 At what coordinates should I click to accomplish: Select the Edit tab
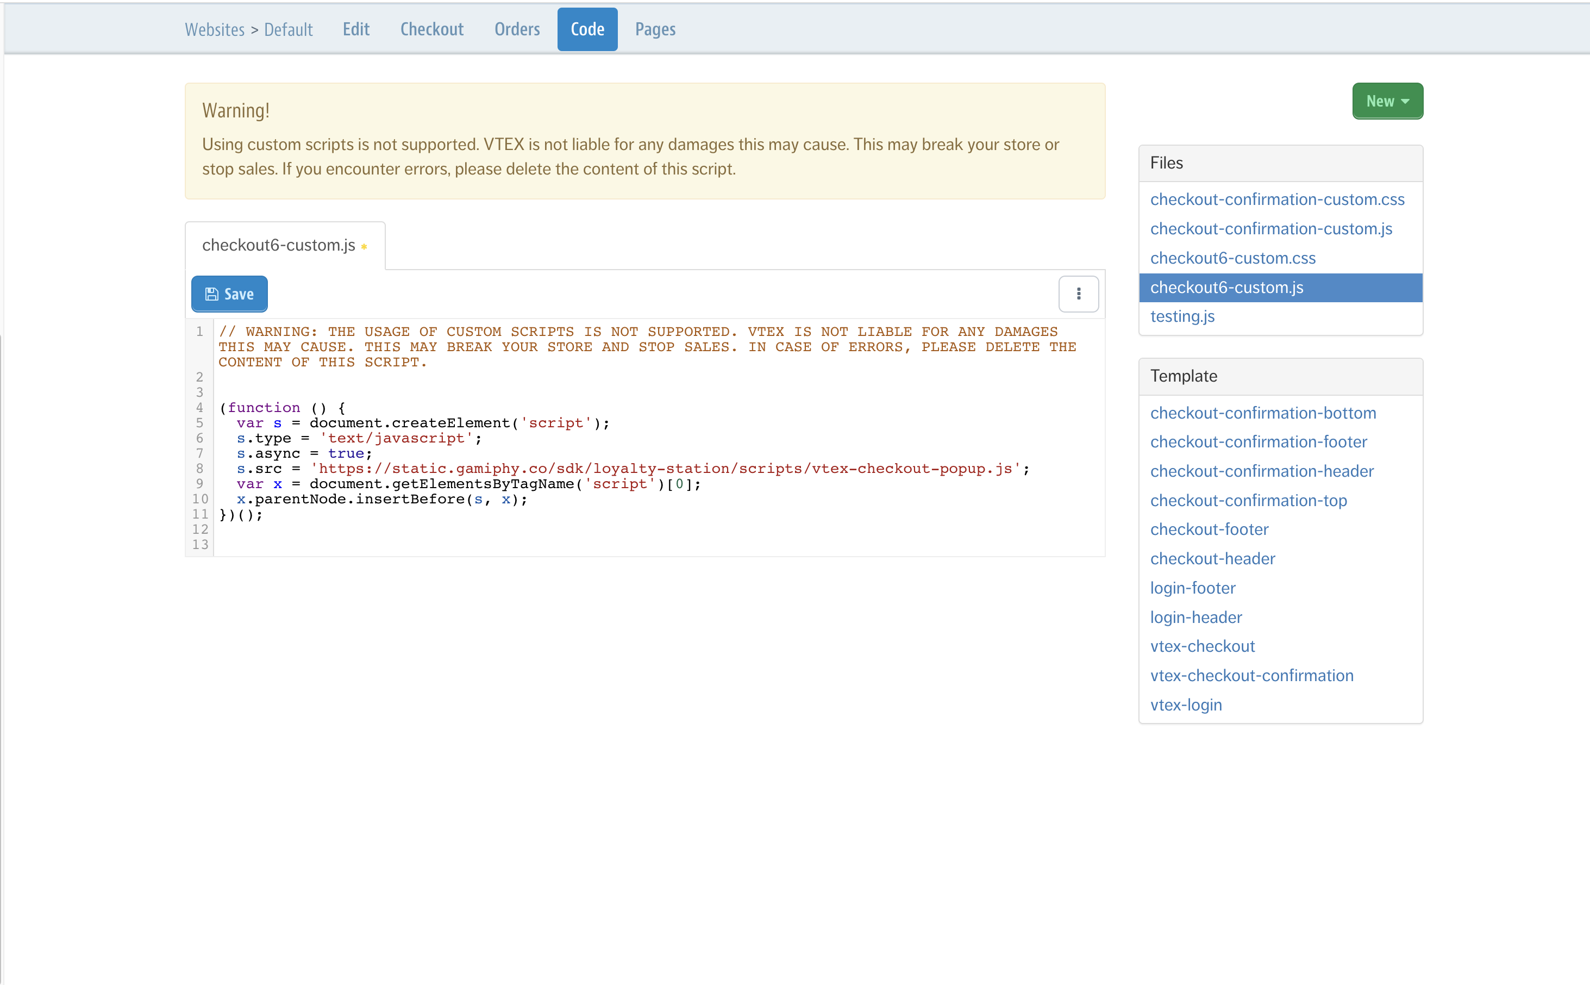[x=356, y=29]
